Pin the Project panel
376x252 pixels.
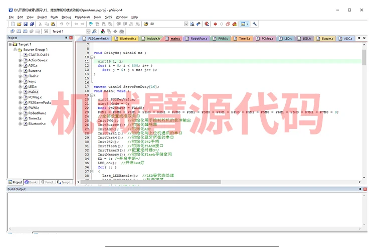coord(66,38)
